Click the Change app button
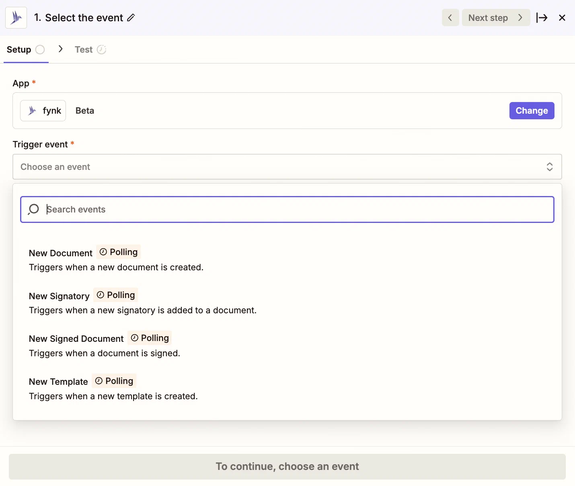 pos(532,110)
